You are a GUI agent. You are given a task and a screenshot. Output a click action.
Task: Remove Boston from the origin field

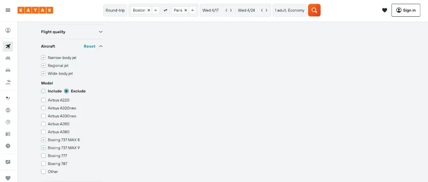tap(149, 10)
